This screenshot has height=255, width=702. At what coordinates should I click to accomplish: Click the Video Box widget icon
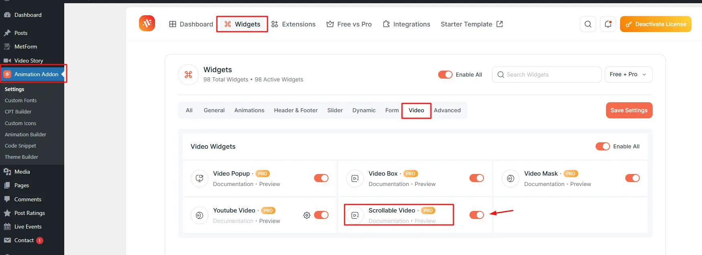(355, 178)
